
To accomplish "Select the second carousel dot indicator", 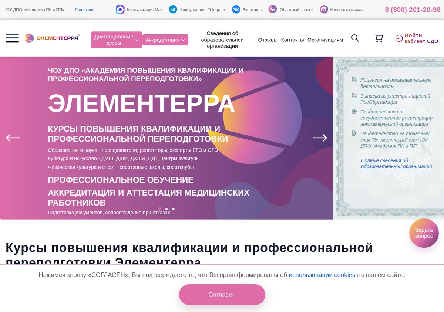I will click(166, 209).
